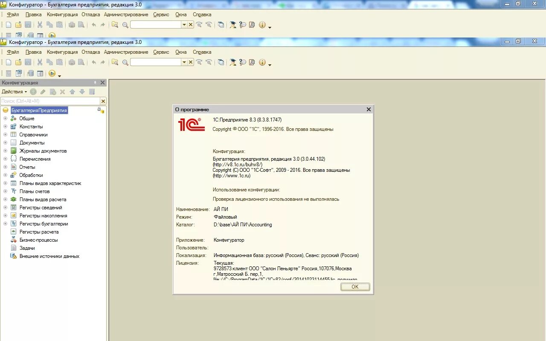This screenshot has height=341, width=546.
Task: Click Syntax assistant graduate icon in lower toolbar
Action: 233,62
